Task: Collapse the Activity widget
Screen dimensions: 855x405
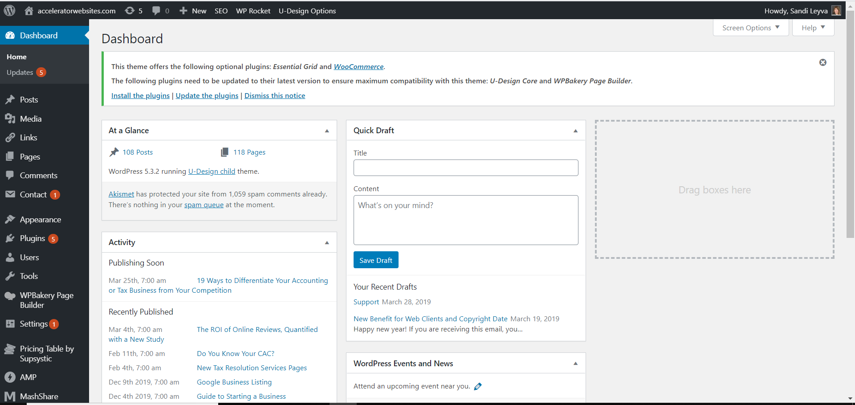Action: (x=327, y=242)
